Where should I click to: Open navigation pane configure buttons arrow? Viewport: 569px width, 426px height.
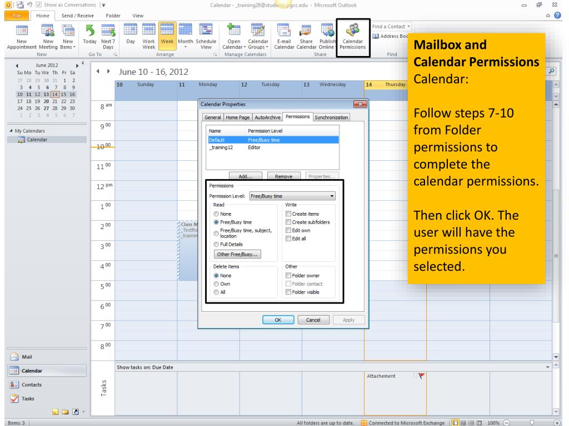84,412
